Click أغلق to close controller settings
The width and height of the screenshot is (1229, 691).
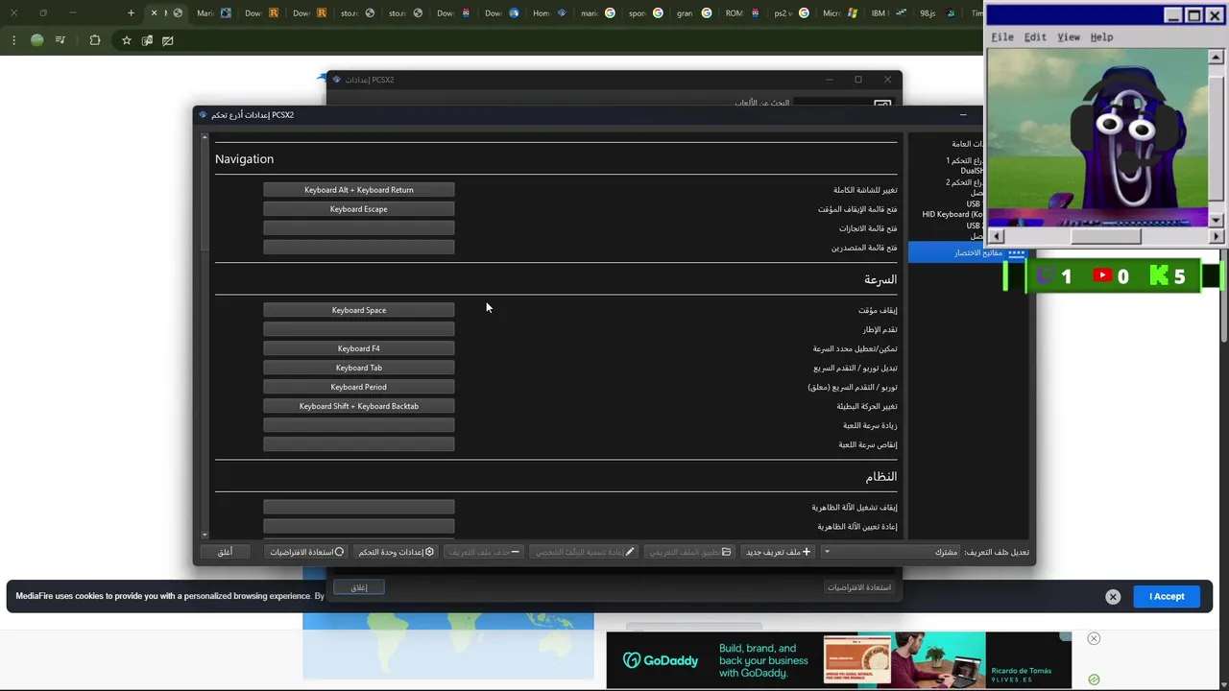point(225,552)
